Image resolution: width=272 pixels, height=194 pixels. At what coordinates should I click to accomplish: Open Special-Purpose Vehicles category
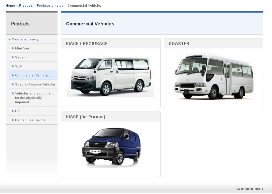35,84
